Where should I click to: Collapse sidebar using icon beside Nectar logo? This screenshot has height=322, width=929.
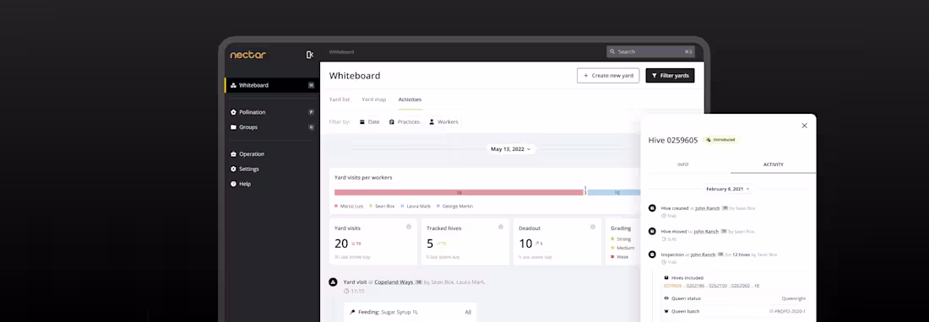click(309, 54)
